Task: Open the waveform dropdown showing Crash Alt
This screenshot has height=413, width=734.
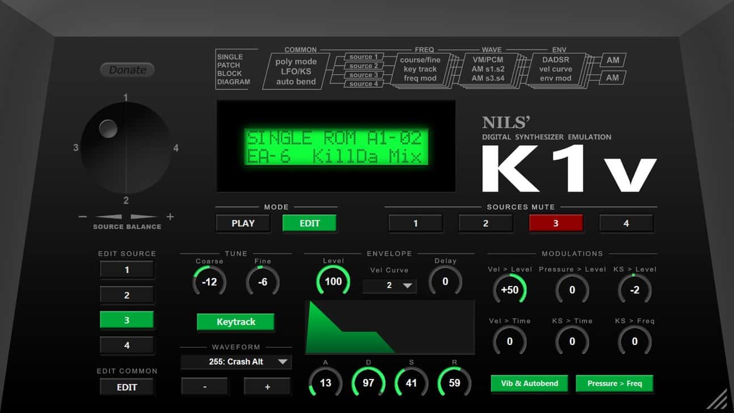Action: [x=236, y=362]
